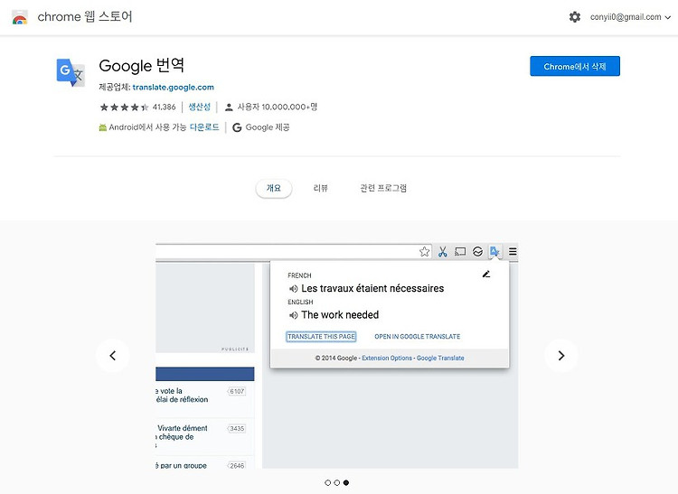678x494 pixels.
Task: Click 'TRANSLATE THIS PAGE' in the popup
Action: pos(321,336)
